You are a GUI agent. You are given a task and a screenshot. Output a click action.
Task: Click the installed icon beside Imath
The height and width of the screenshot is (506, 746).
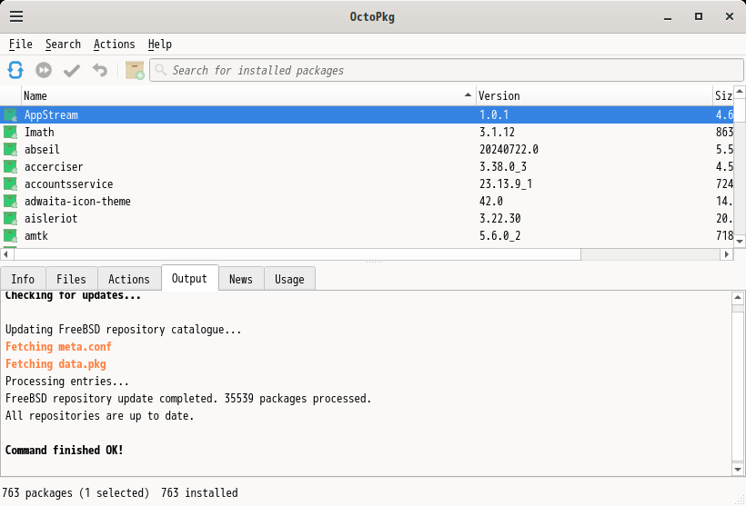(x=11, y=132)
